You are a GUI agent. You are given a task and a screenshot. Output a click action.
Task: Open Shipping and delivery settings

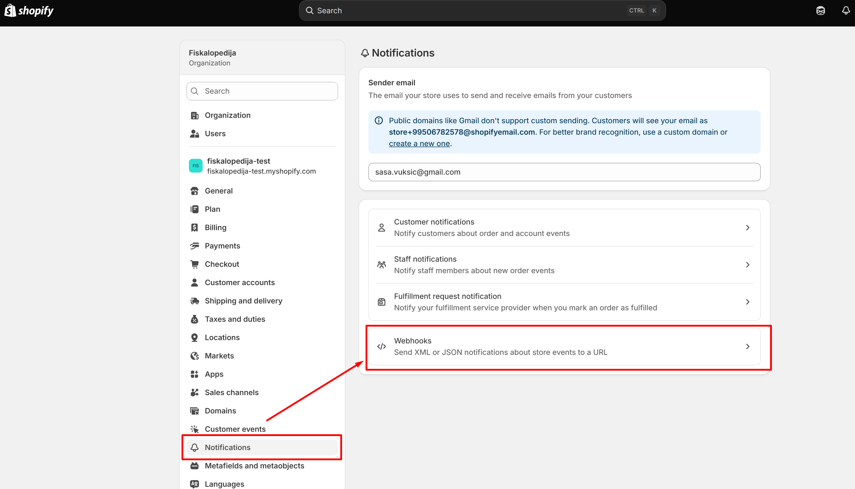262,301
